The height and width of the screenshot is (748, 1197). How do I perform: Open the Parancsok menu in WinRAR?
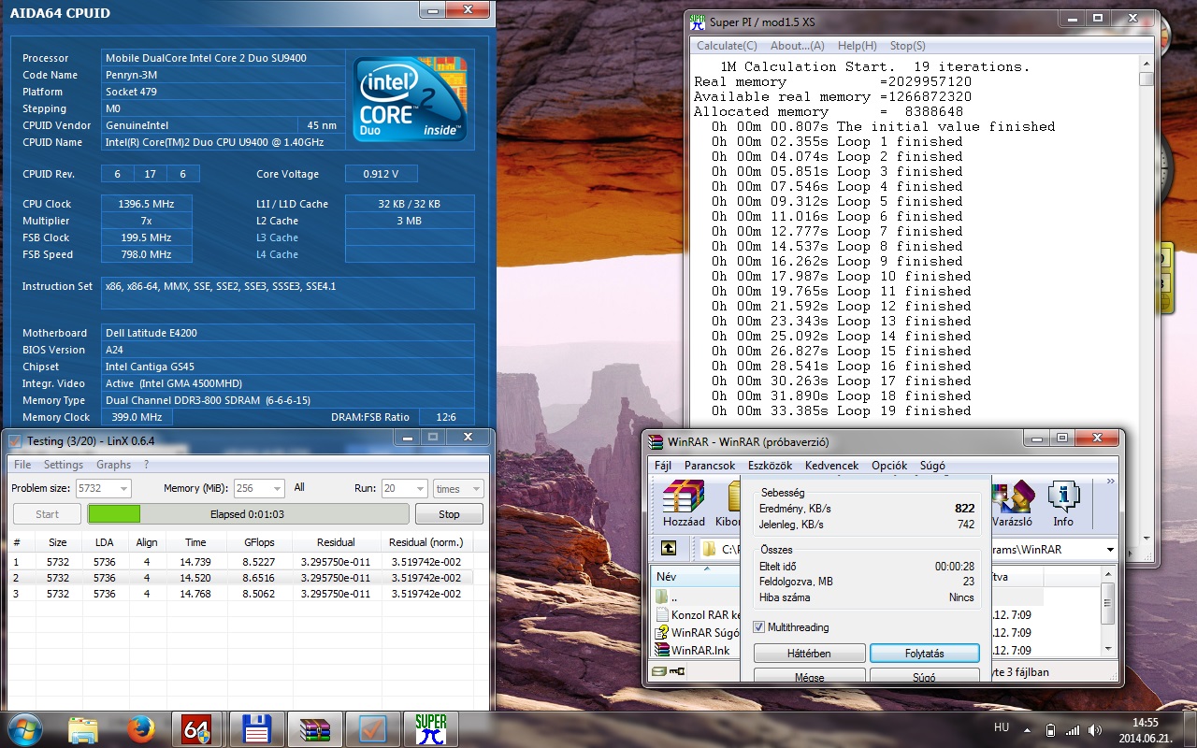tap(710, 465)
